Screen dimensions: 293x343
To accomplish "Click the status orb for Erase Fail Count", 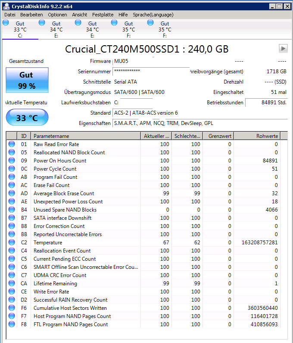I will [12, 185].
